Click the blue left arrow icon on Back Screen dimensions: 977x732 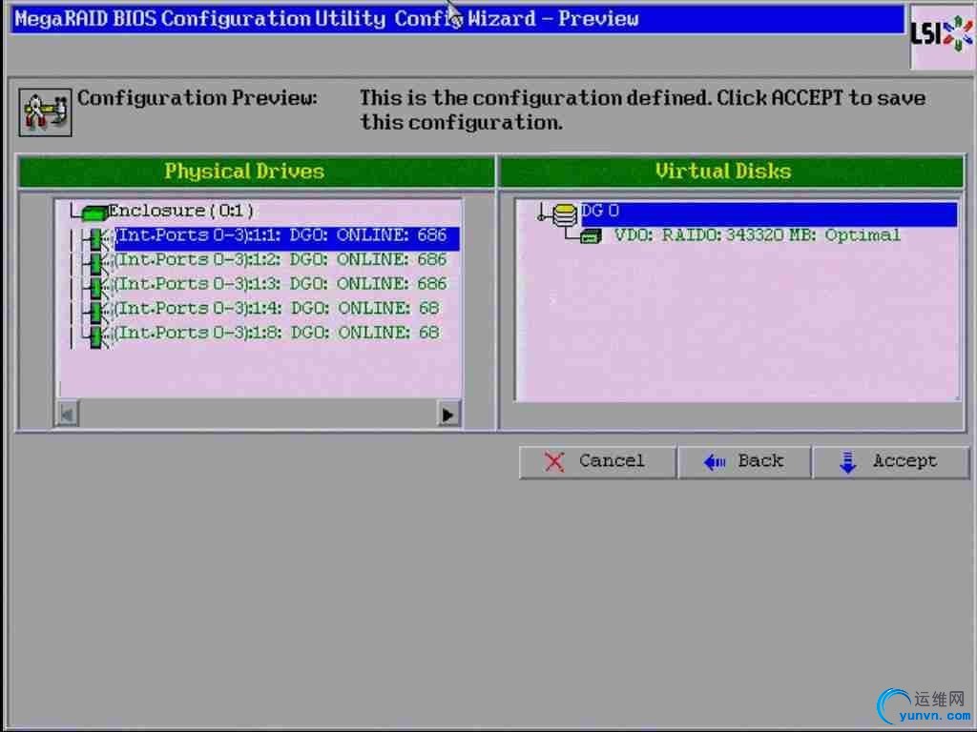715,462
